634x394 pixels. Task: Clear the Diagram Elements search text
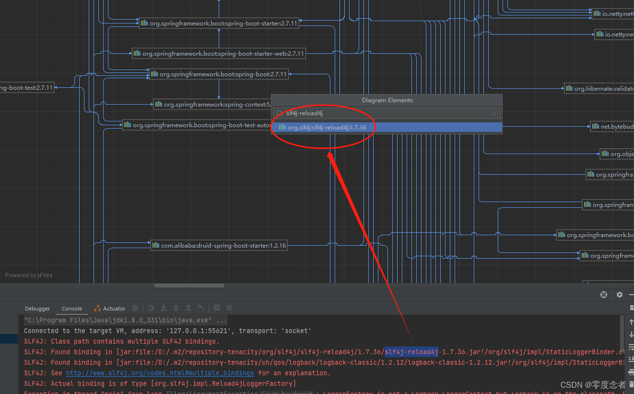[494, 113]
